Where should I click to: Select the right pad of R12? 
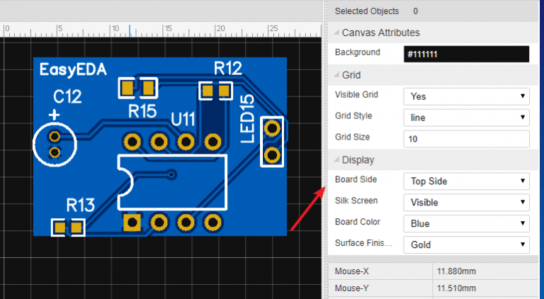(x=225, y=91)
